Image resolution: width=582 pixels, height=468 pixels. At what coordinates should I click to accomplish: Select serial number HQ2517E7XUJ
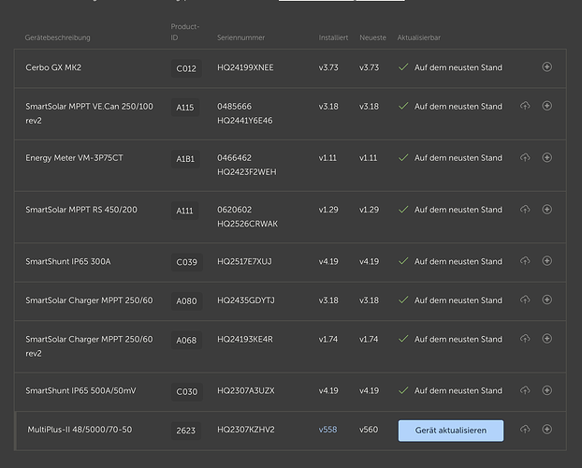tap(244, 261)
